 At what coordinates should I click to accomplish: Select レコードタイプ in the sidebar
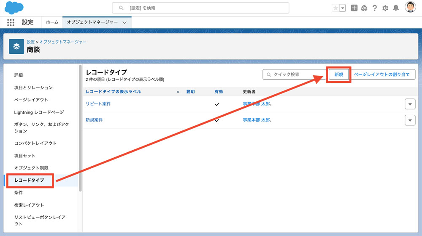(x=30, y=180)
